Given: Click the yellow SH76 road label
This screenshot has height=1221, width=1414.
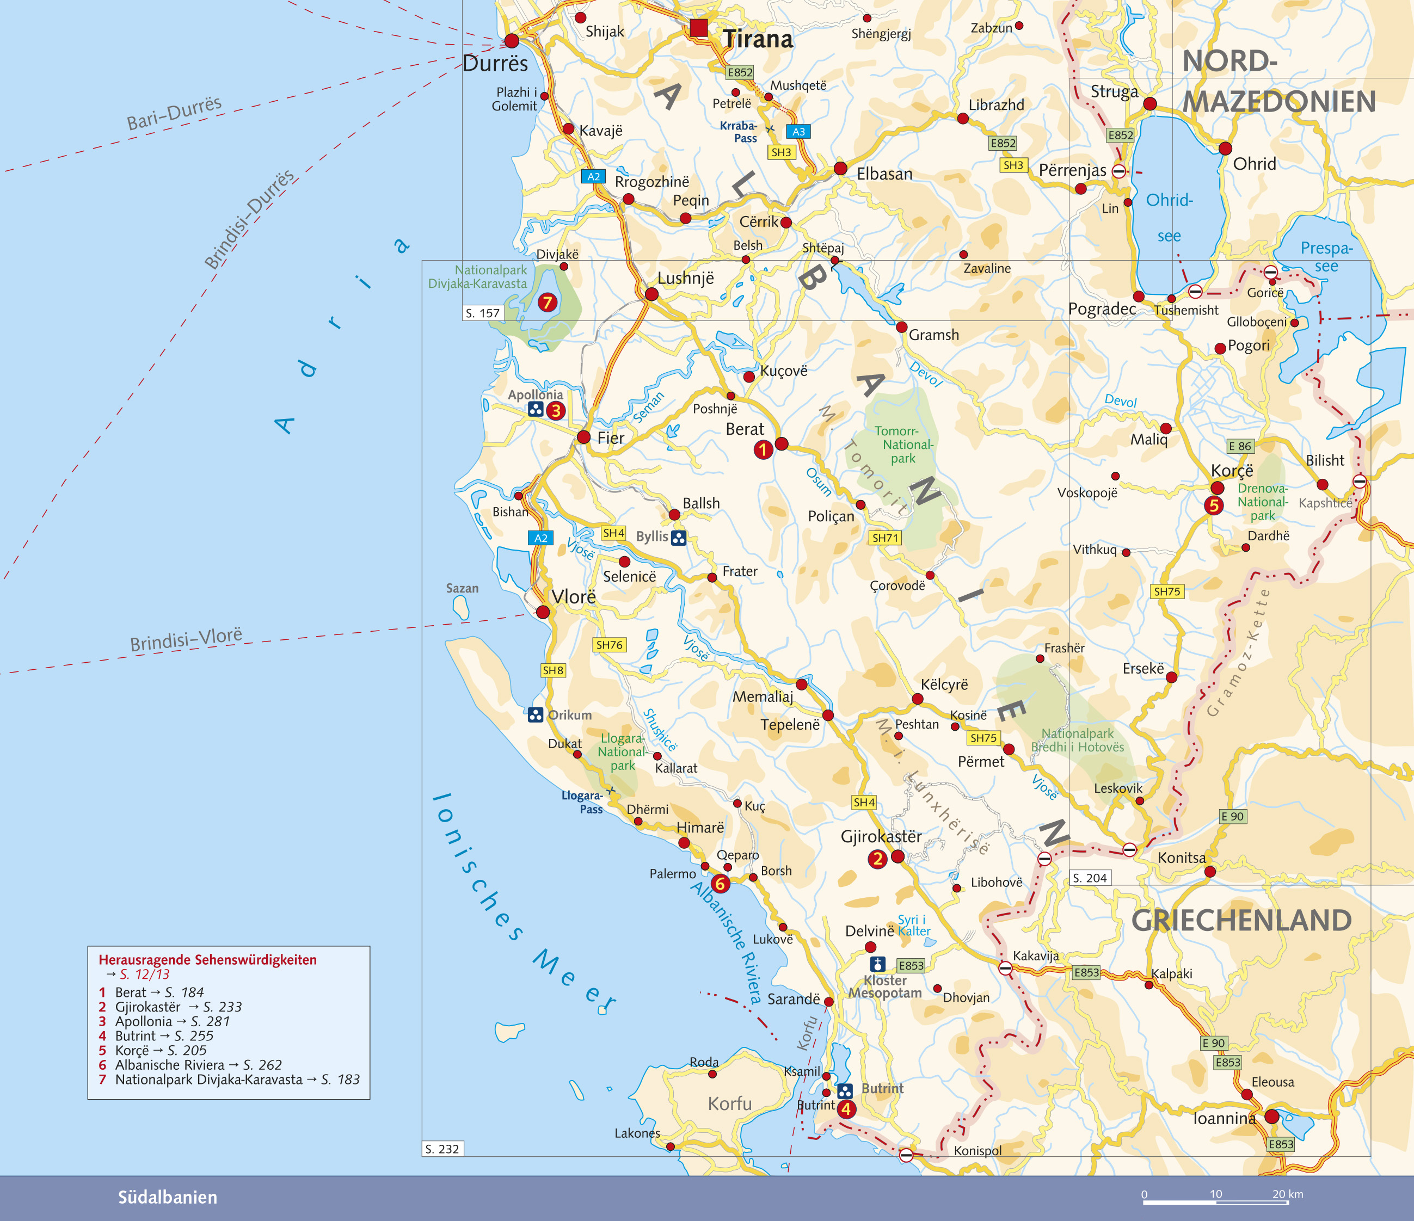Looking at the screenshot, I should [x=610, y=645].
